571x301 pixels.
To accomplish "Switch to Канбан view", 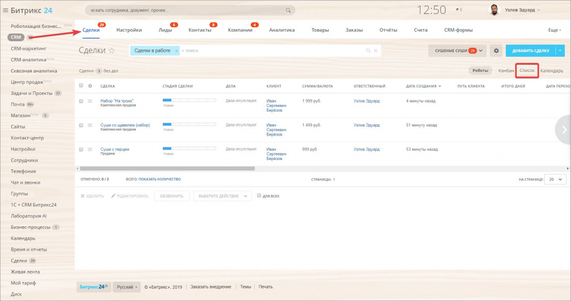I will 506,71.
